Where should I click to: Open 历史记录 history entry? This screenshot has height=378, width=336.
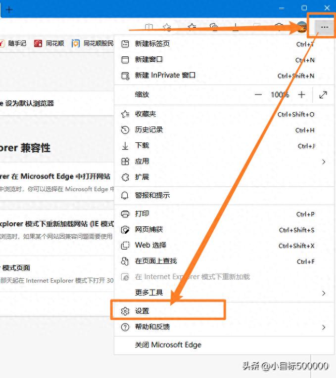coord(148,130)
